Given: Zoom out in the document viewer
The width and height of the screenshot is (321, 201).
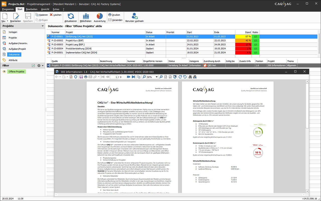Looking at the screenshot, I should click(x=144, y=77).
